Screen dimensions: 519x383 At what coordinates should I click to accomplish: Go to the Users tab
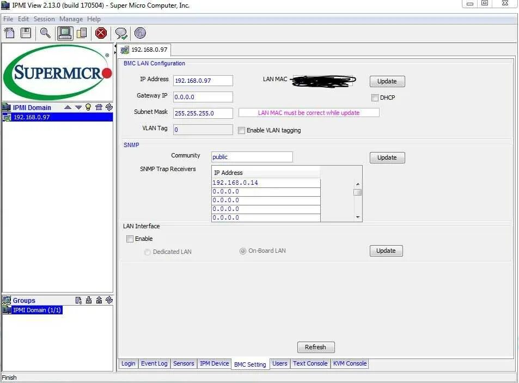tap(280, 363)
